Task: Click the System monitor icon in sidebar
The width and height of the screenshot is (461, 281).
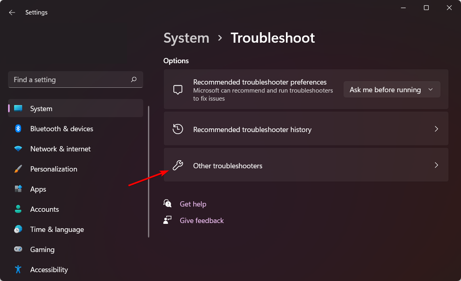Action: [18, 108]
